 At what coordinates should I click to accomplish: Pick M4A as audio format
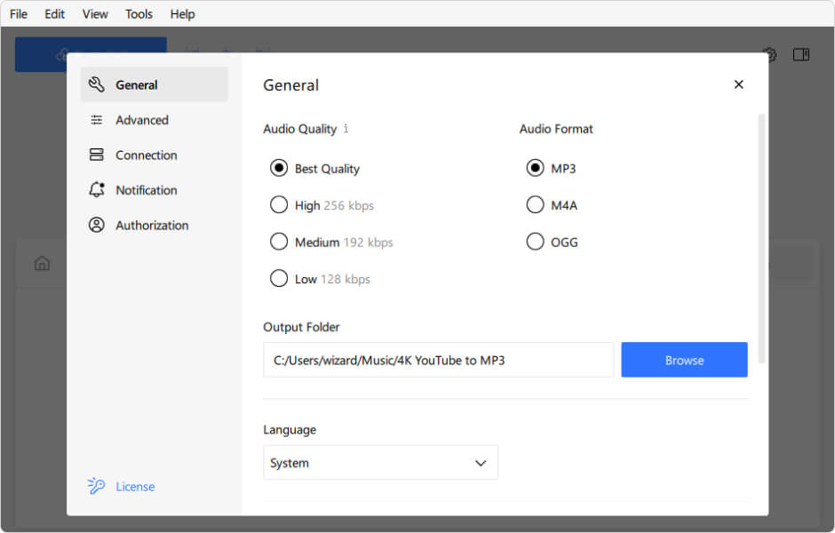[x=535, y=205]
